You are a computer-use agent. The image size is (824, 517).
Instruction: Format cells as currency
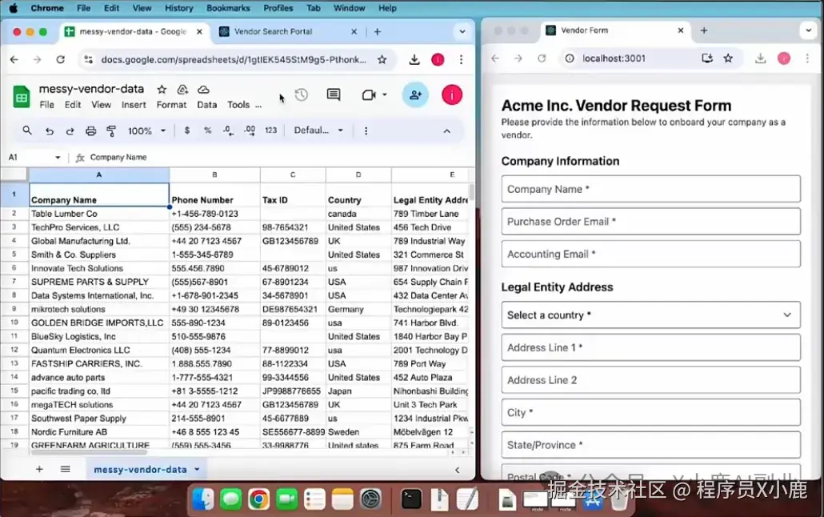(187, 130)
